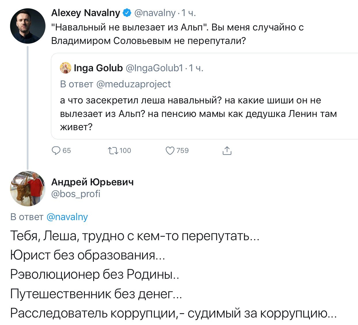
Task: Click the reply text starting 'Тебя, Леша'
Action: tap(135, 236)
